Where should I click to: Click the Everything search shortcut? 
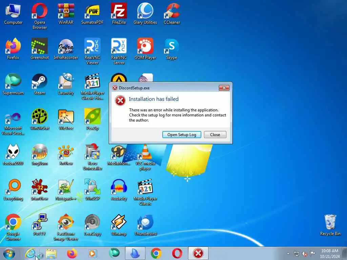[x=13, y=190]
